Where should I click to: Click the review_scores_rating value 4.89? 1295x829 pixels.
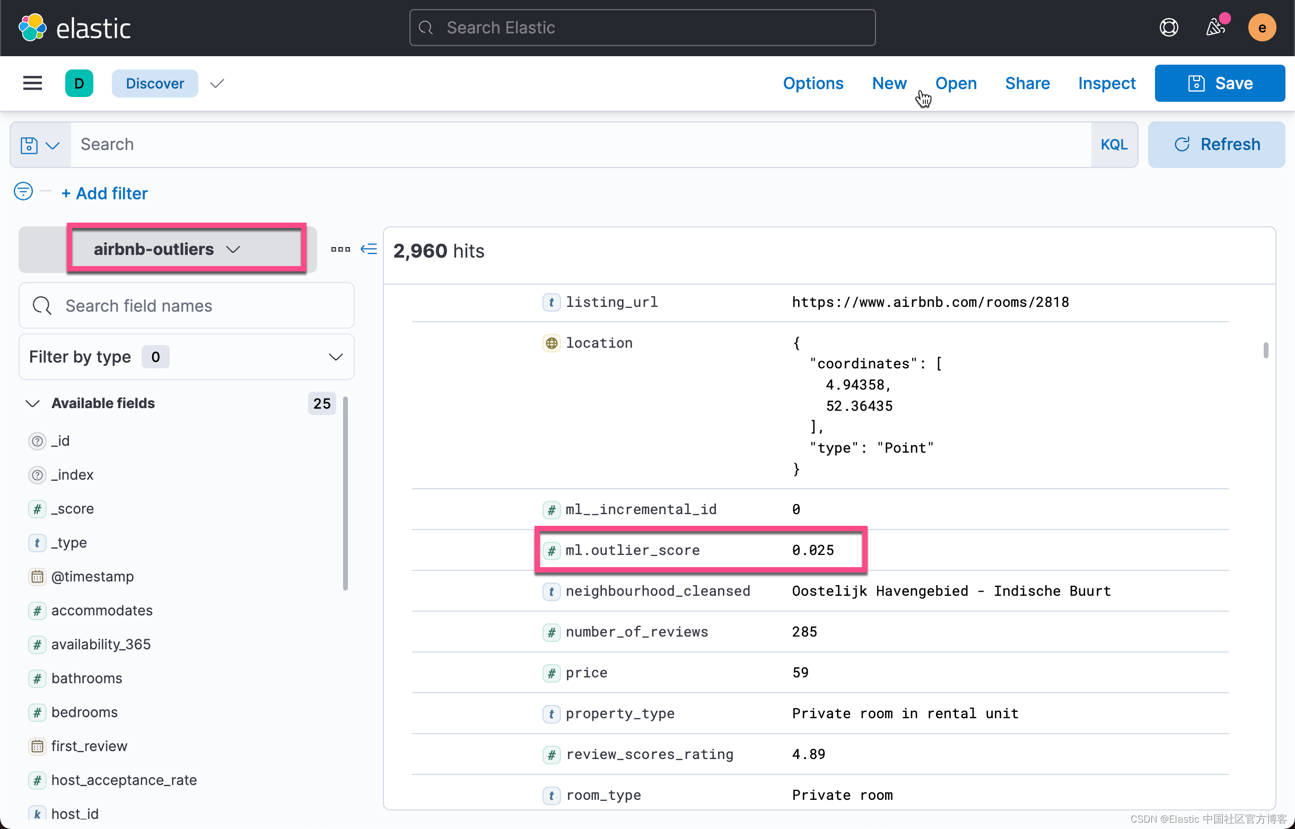click(809, 754)
